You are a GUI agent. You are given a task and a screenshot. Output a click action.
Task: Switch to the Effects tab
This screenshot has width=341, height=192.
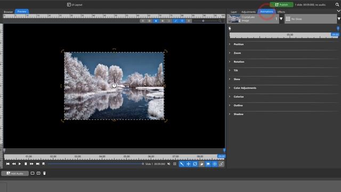click(x=281, y=12)
